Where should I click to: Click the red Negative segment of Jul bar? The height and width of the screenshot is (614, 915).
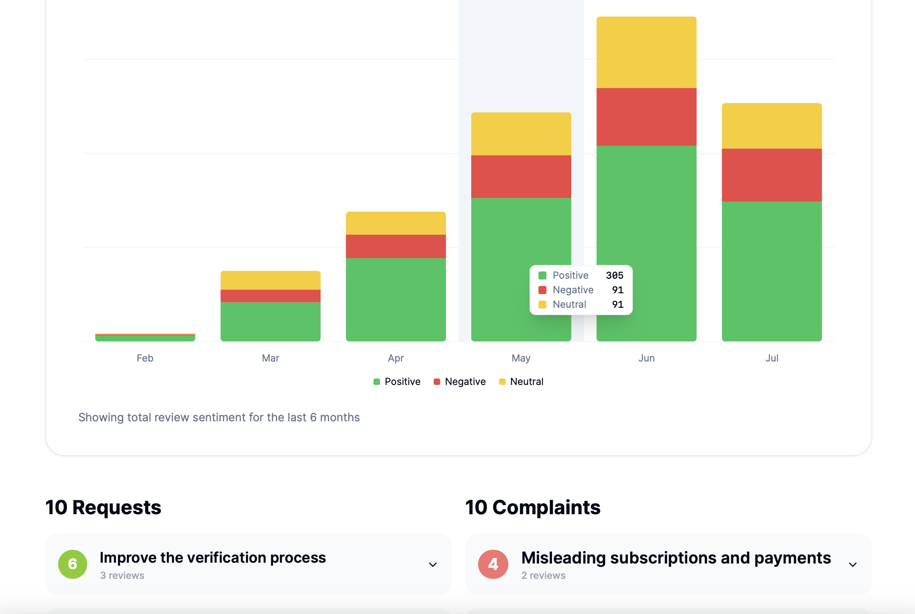[x=771, y=175]
